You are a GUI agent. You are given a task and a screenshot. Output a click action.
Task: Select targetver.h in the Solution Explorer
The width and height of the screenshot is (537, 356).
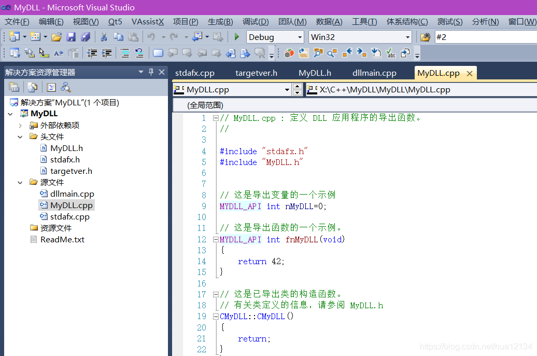(71, 171)
